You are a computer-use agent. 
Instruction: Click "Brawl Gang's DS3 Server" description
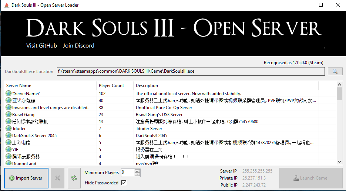point(159,115)
